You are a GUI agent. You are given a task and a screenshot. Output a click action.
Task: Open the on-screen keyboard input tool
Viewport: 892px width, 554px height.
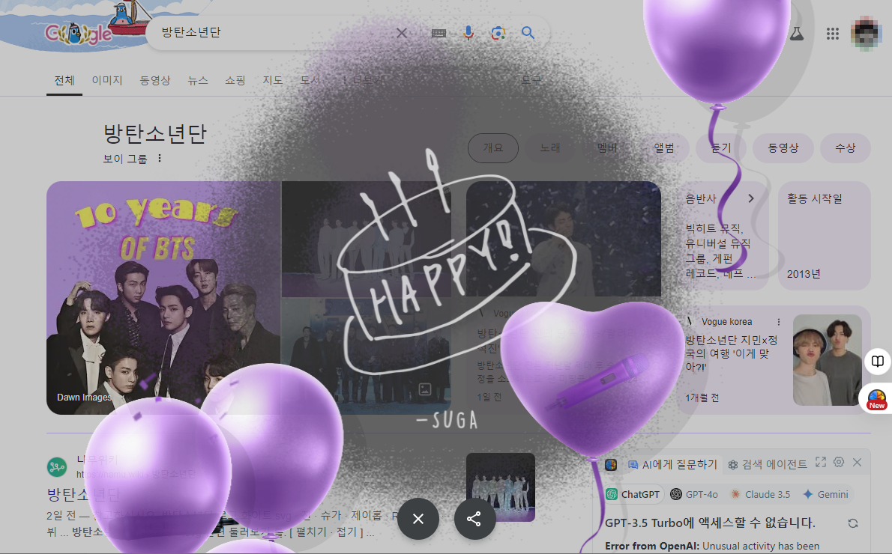(x=439, y=33)
